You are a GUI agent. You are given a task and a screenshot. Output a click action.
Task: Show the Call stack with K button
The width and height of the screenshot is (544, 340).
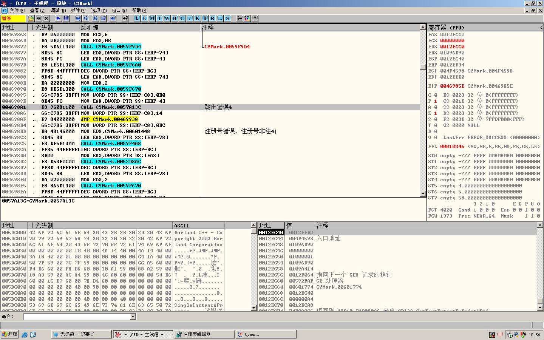pyautogui.click(x=197, y=18)
